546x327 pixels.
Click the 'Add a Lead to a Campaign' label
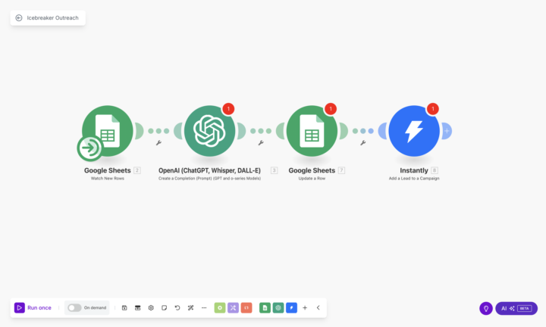(x=414, y=179)
